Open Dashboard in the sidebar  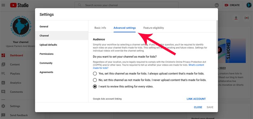[16, 55]
